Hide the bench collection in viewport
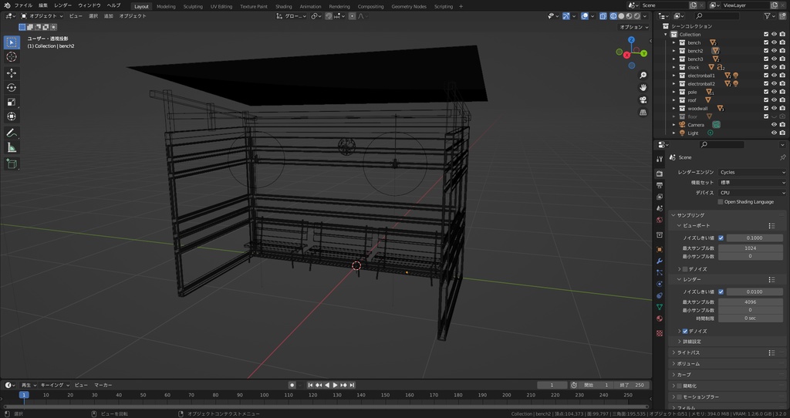The width and height of the screenshot is (790, 418). [x=774, y=42]
